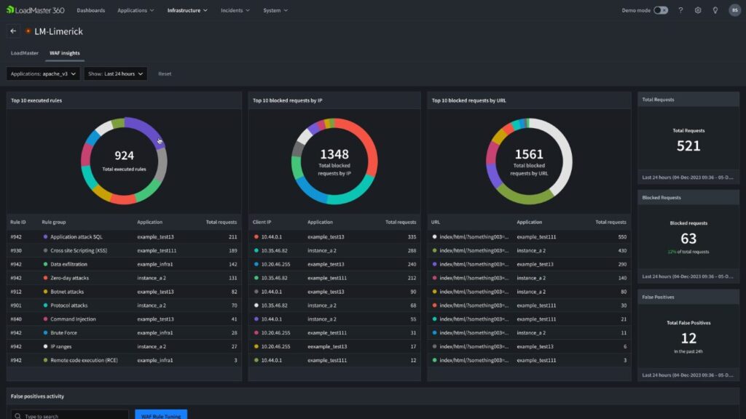Click Rule ID #930 cell
Screen dimensions: 746x419
tap(16, 250)
